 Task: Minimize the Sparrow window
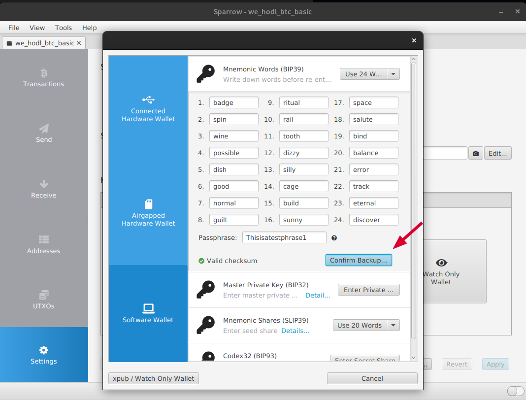tap(501, 12)
